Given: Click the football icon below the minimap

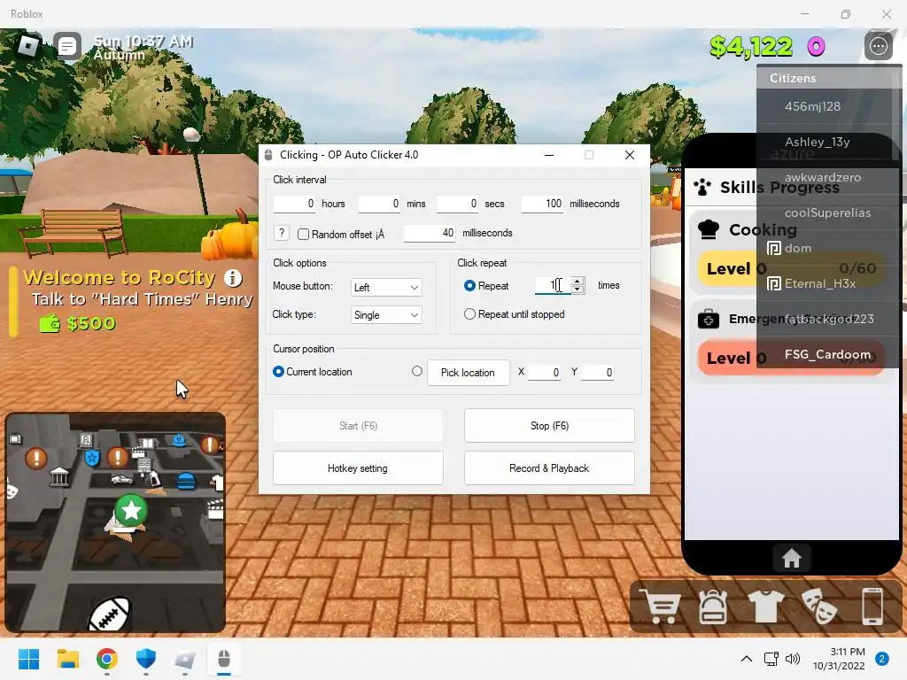Looking at the screenshot, I should (109, 614).
